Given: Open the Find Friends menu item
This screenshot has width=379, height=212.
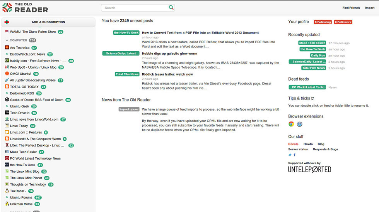Looking at the screenshot, I should (351, 8).
